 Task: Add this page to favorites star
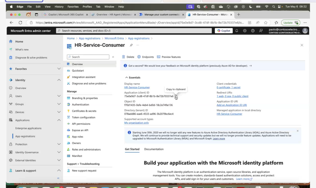click(x=266, y=23)
